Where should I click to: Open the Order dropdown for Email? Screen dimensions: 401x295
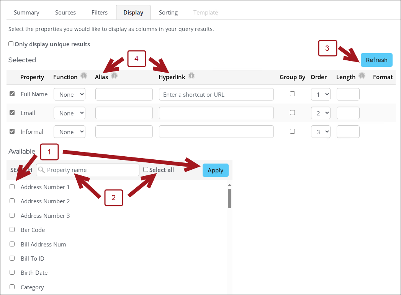coord(321,113)
